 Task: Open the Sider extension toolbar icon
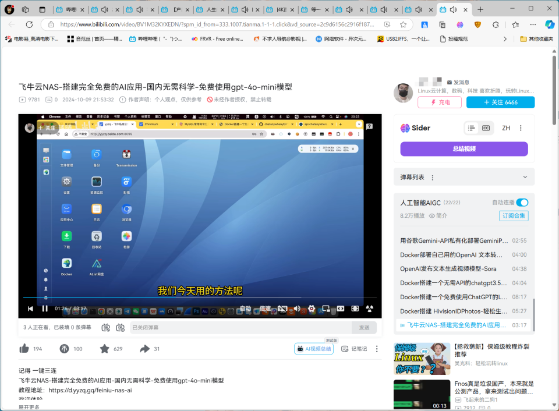460,24
